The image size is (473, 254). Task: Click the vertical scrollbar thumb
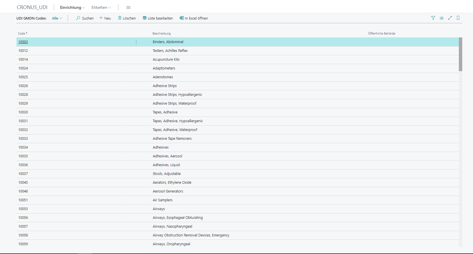[461, 54]
